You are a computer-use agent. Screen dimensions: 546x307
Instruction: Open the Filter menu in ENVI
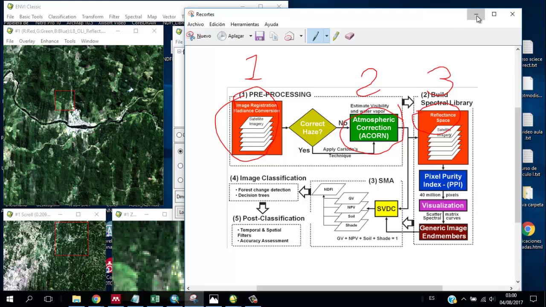(114, 17)
